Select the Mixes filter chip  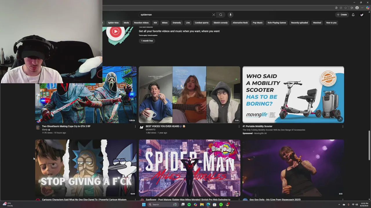pos(165,23)
